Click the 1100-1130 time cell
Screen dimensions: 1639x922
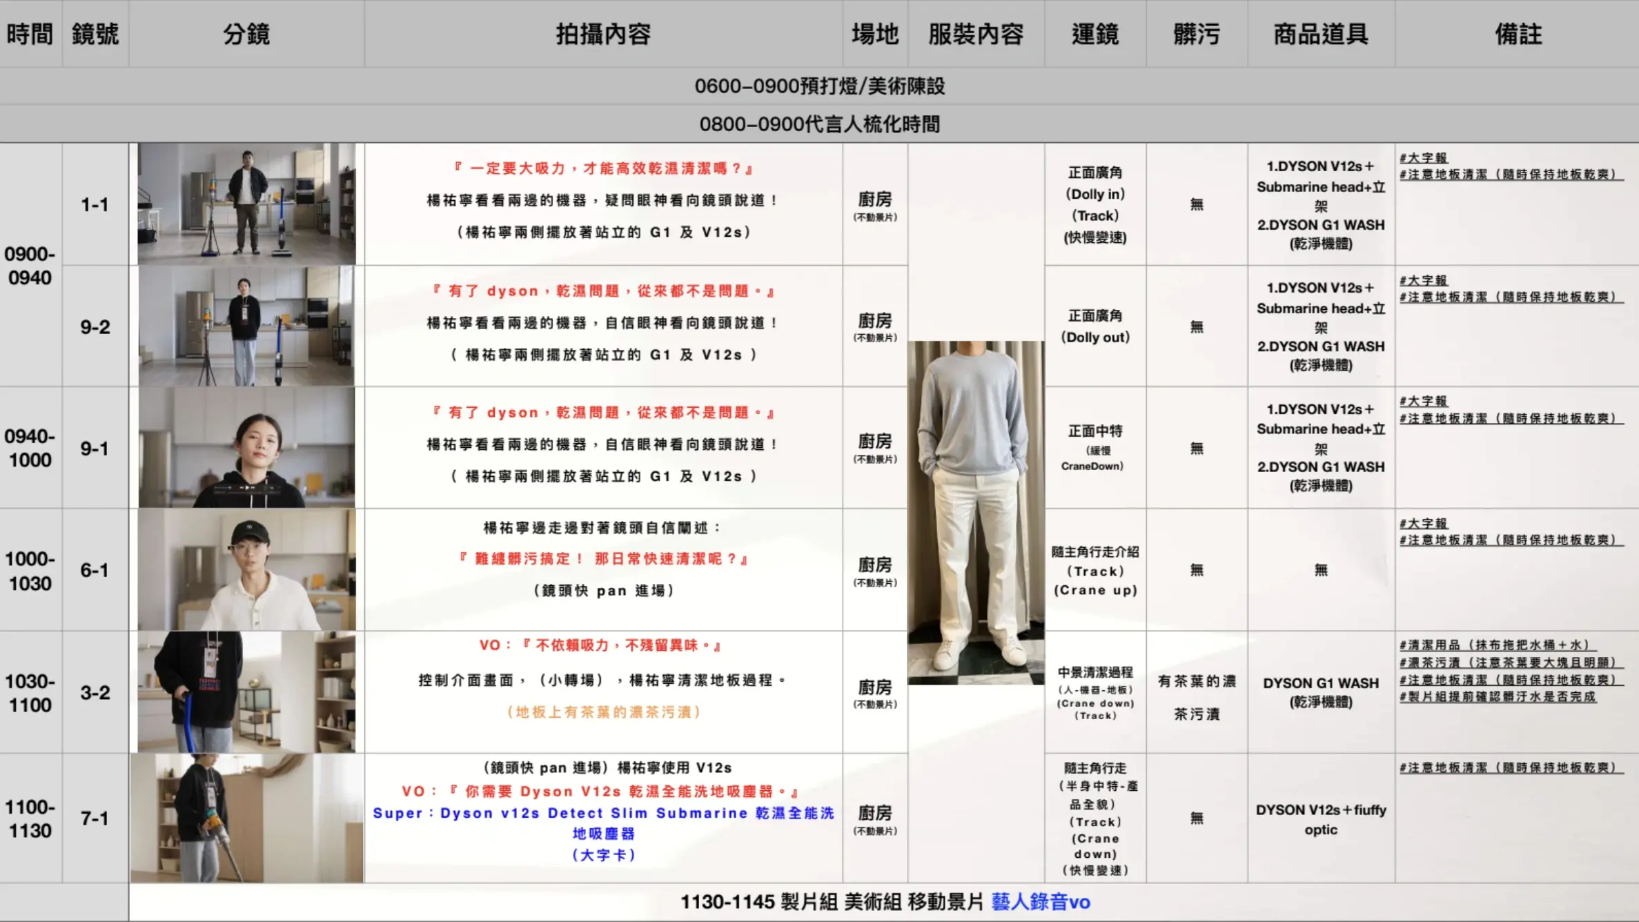(x=30, y=818)
